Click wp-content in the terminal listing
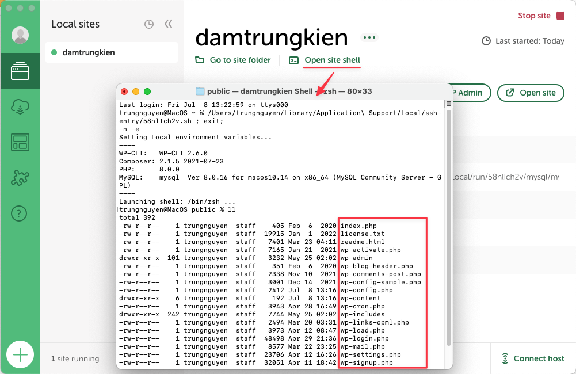Screen dimensions: 576x374 (x=360, y=298)
